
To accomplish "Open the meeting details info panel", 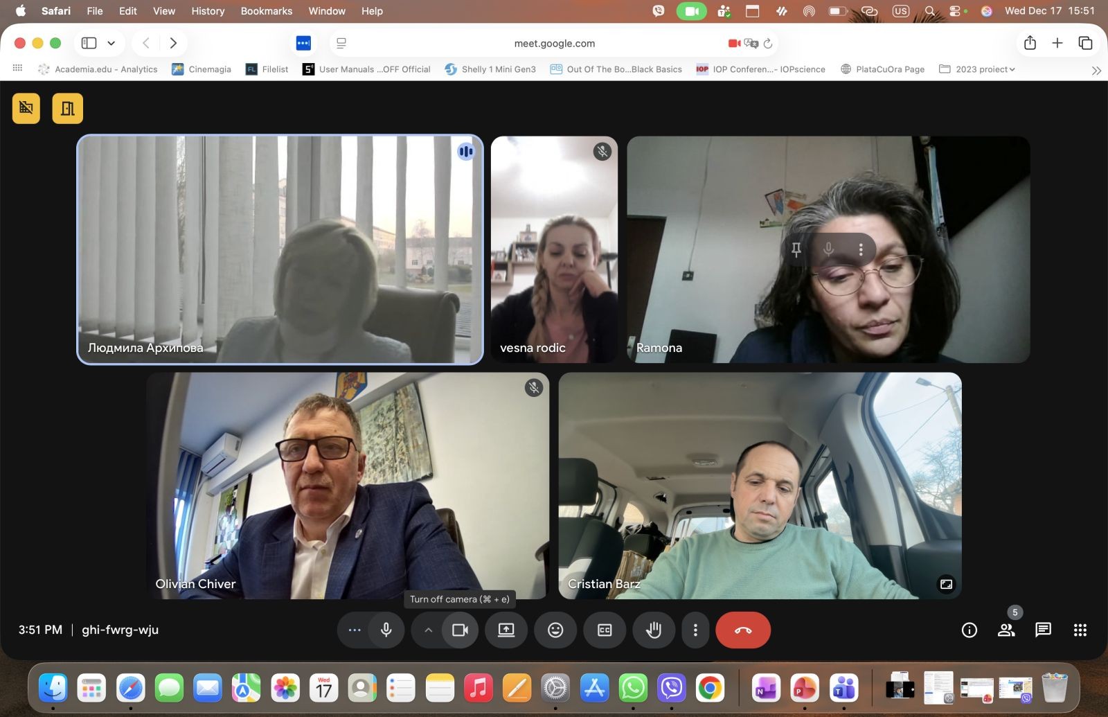I will [969, 630].
